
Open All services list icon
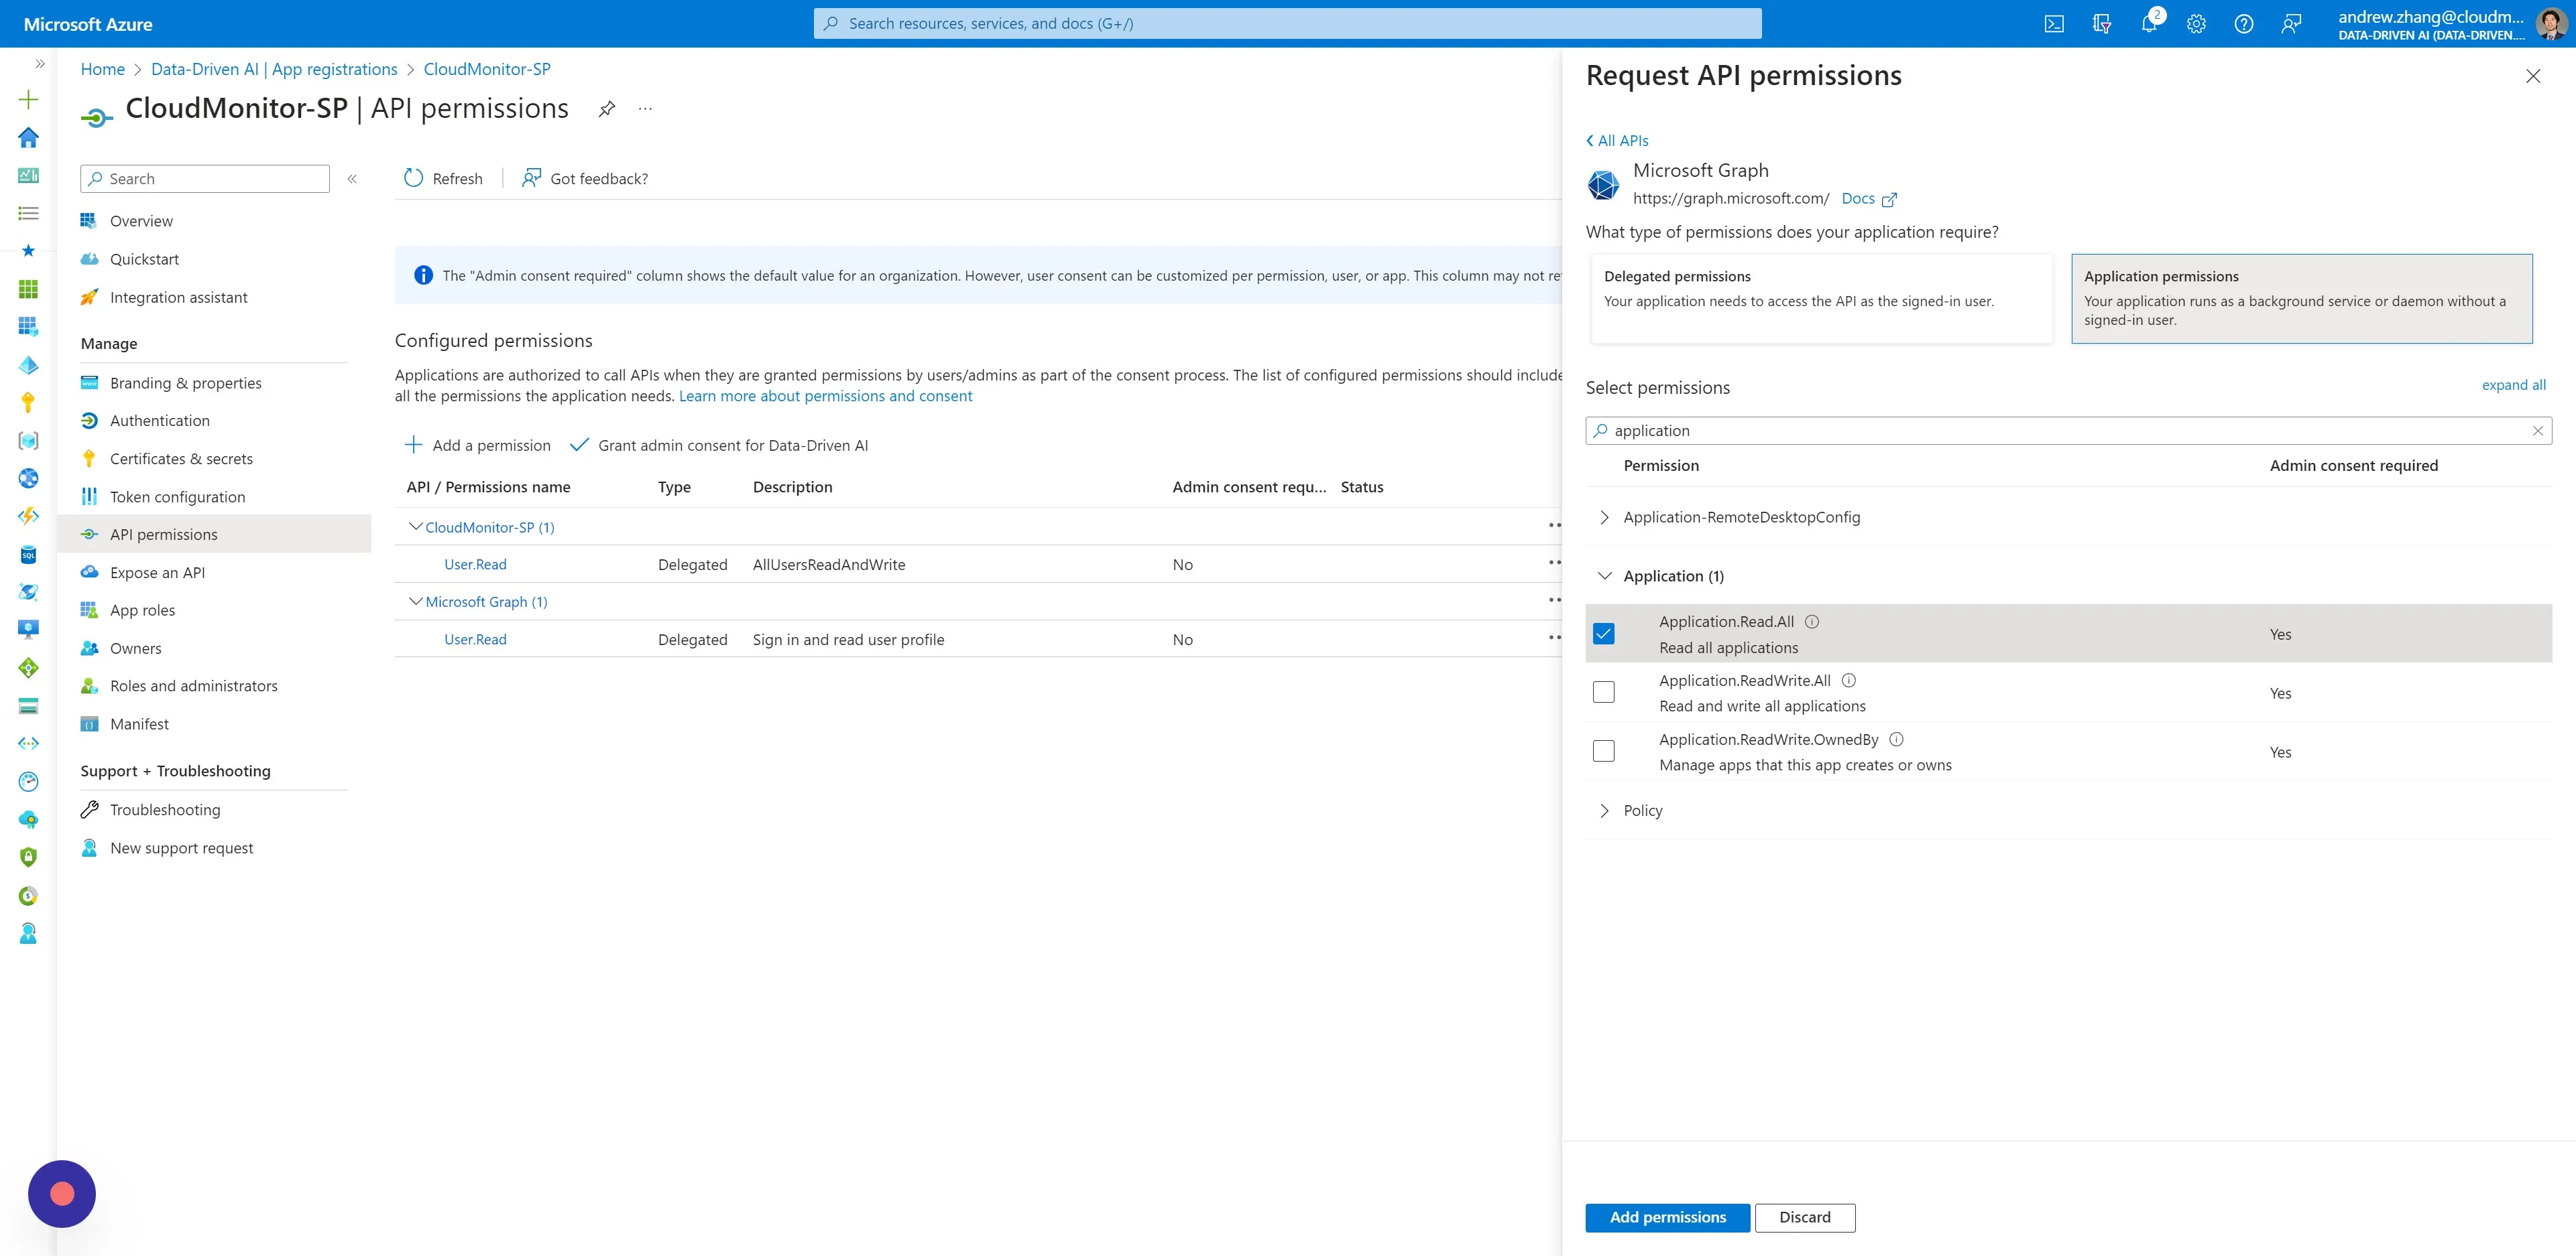click(x=29, y=213)
